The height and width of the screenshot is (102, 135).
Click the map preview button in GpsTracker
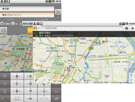click(x=4, y=30)
